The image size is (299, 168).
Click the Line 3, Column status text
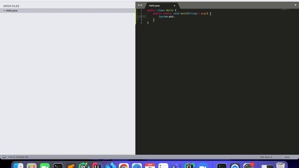pyautogui.click(x=18, y=157)
